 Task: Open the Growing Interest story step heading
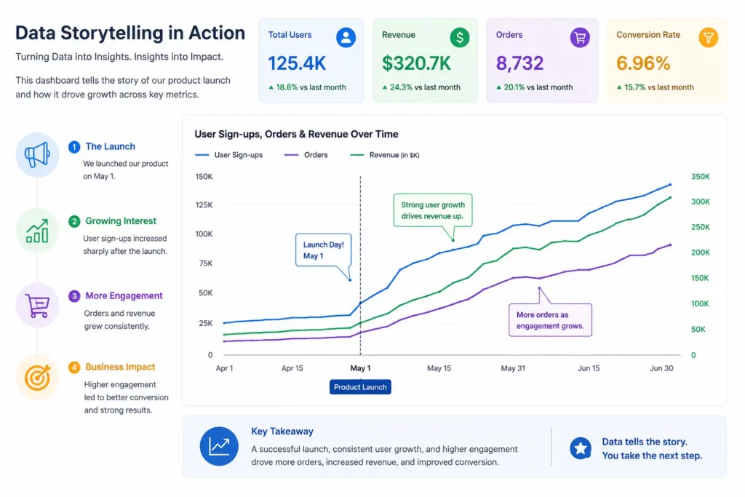[121, 221]
